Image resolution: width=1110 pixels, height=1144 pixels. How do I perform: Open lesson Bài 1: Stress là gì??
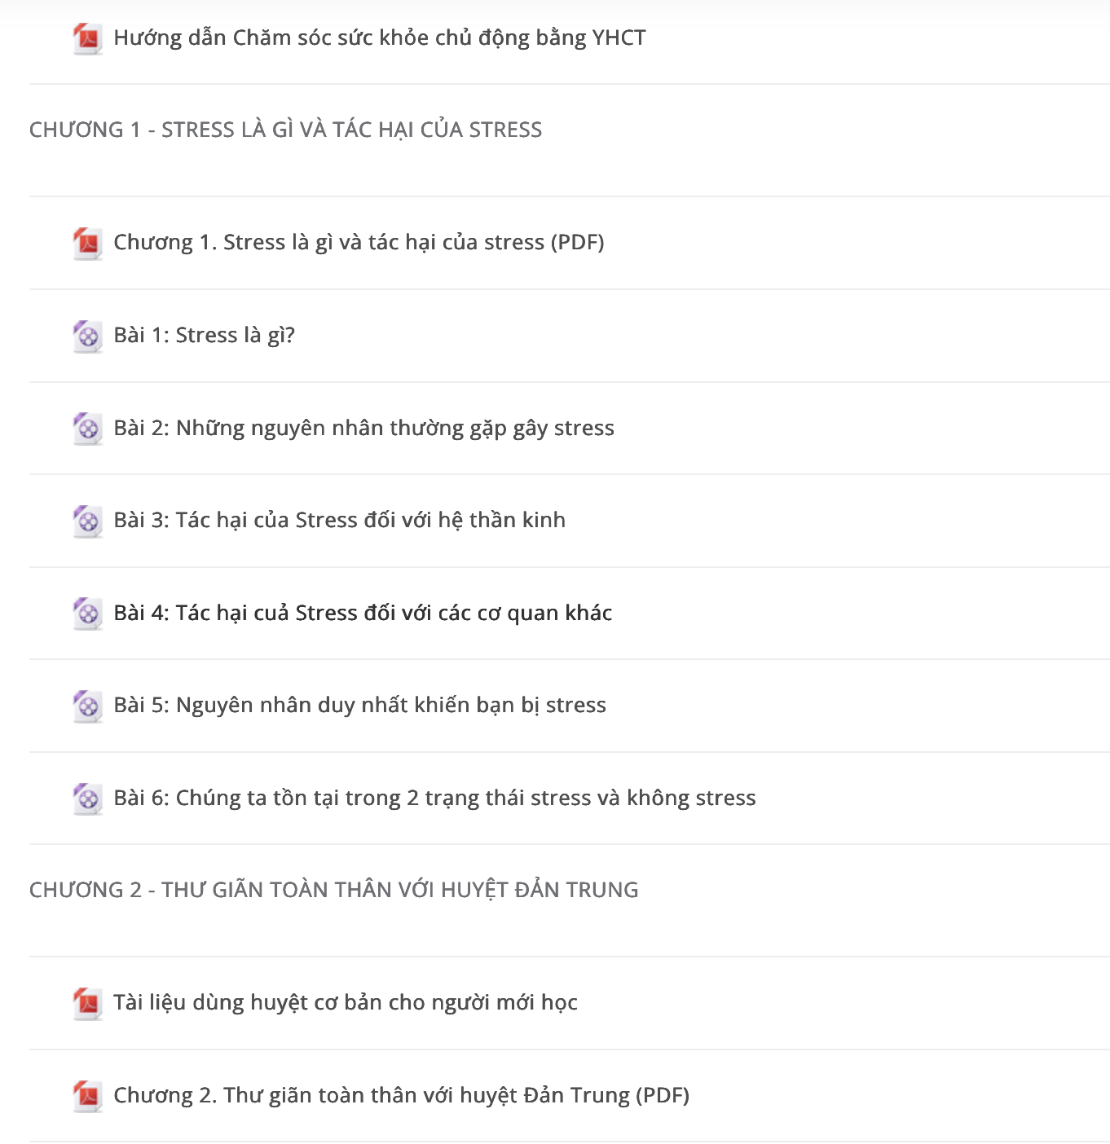[204, 336]
